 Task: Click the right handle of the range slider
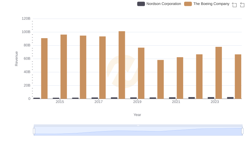point(242,131)
